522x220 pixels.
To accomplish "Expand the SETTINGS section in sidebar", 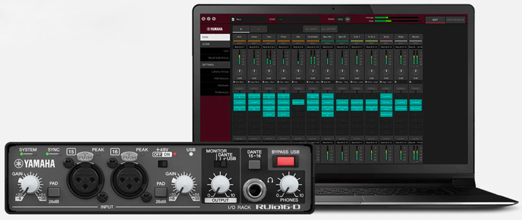I will [x=215, y=65].
